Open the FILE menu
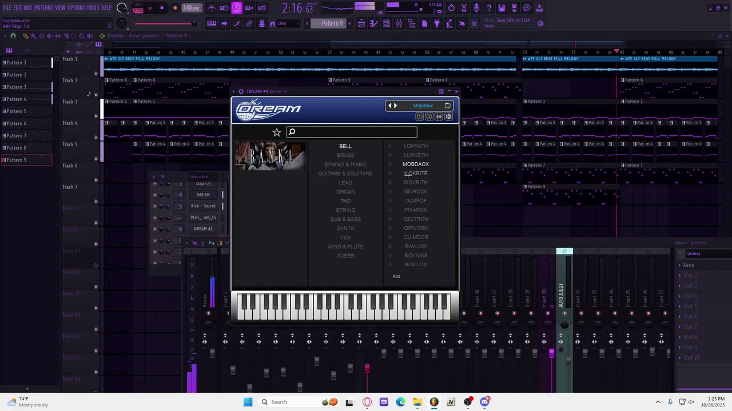This screenshot has width=732, height=411. coord(7,8)
